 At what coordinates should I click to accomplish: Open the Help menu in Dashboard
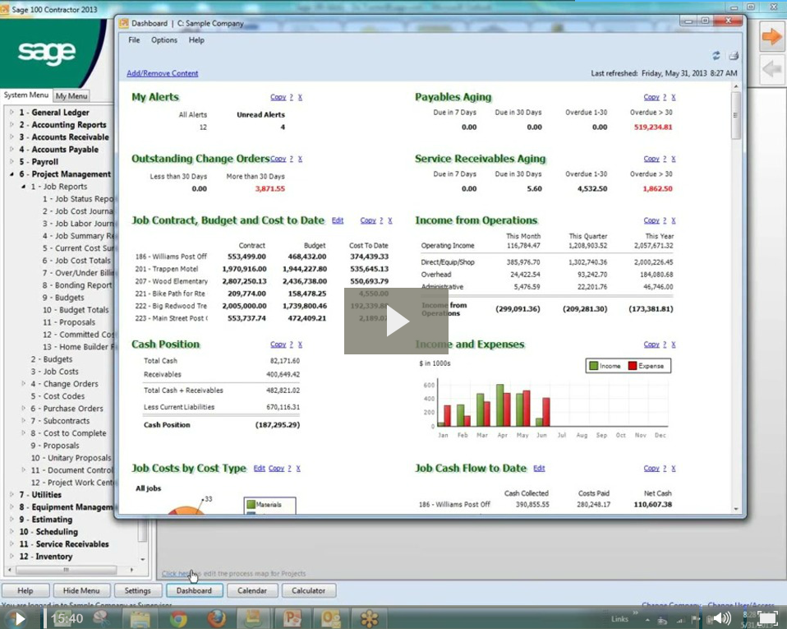196,40
